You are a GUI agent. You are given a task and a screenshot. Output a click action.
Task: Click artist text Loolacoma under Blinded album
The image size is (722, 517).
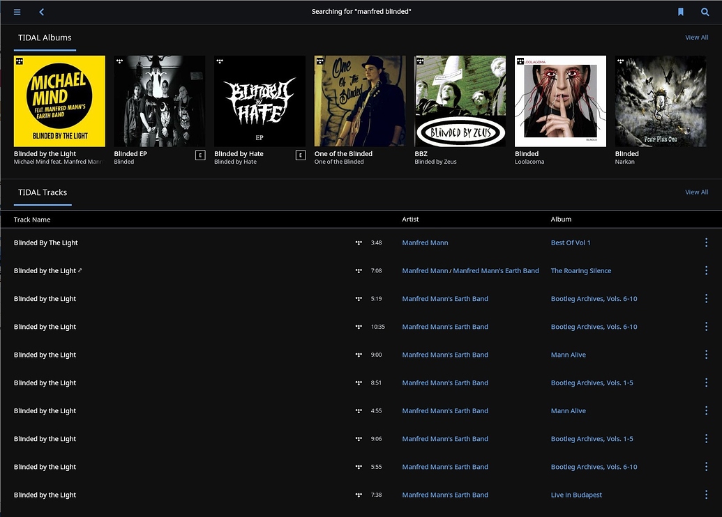pos(529,162)
